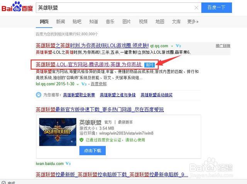The width and height of the screenshot is (247, 184).
Task: Open the 贴吧 tab
Action: pos(77,22)
